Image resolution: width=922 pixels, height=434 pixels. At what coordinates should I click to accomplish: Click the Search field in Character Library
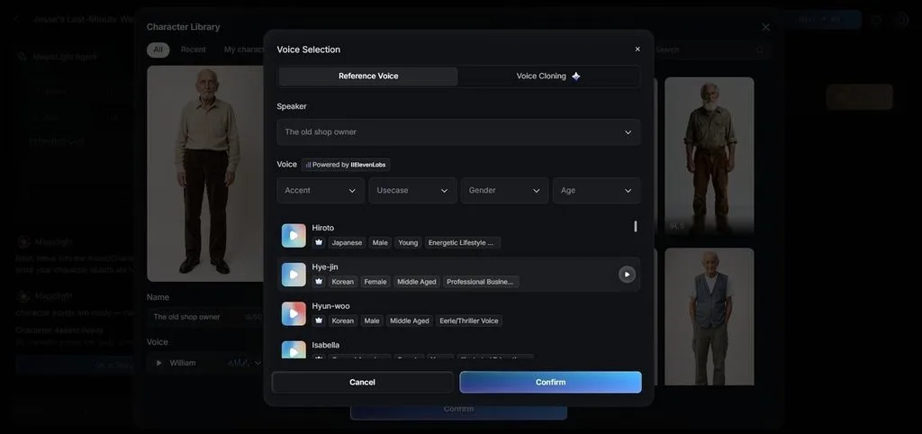click(x=709, y=50)
